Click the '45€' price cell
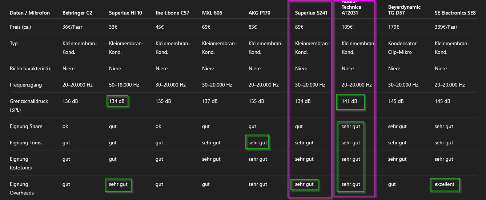This screenshot has height=200, width=486. (x=160, y=27)
